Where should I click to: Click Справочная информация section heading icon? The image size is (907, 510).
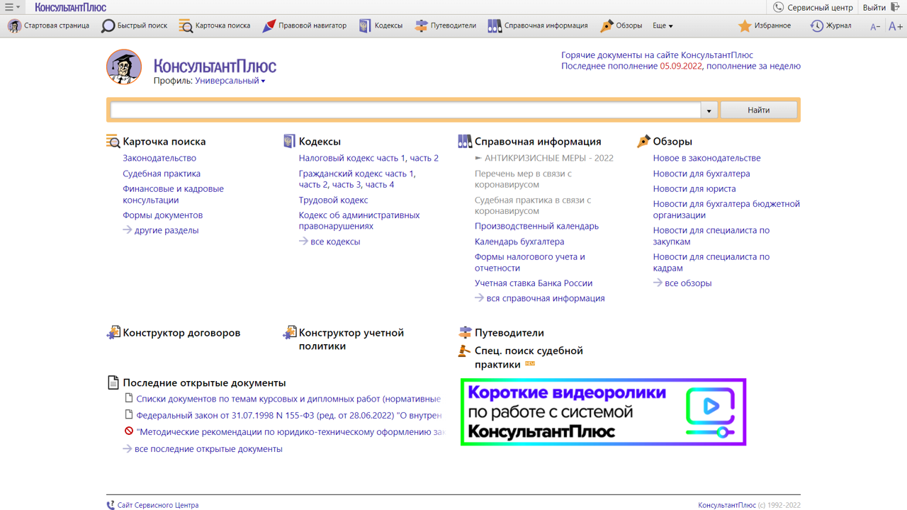click(x=465, y=141)
